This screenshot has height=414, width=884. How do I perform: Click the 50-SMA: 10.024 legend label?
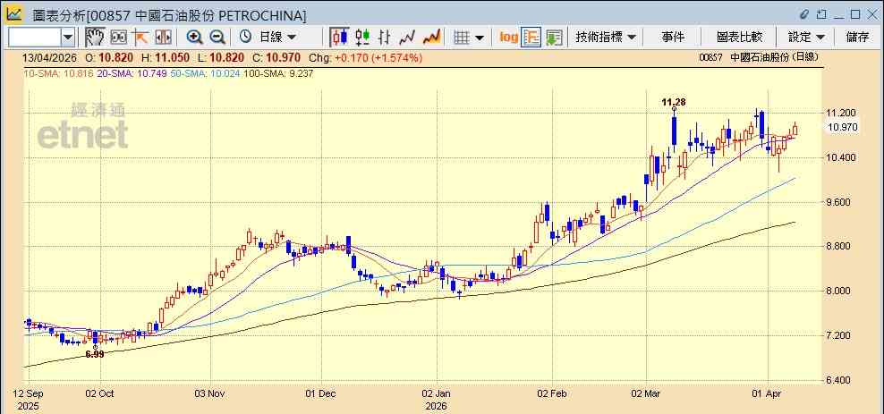point(206,73)
